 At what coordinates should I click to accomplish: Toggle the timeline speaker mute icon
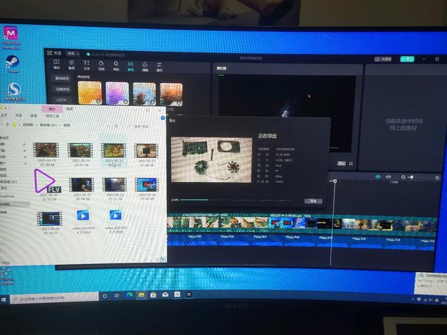[388, 176]
